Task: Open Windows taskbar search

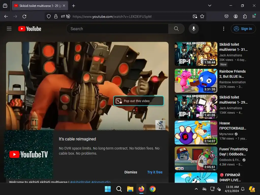Action: coord(119,189)
